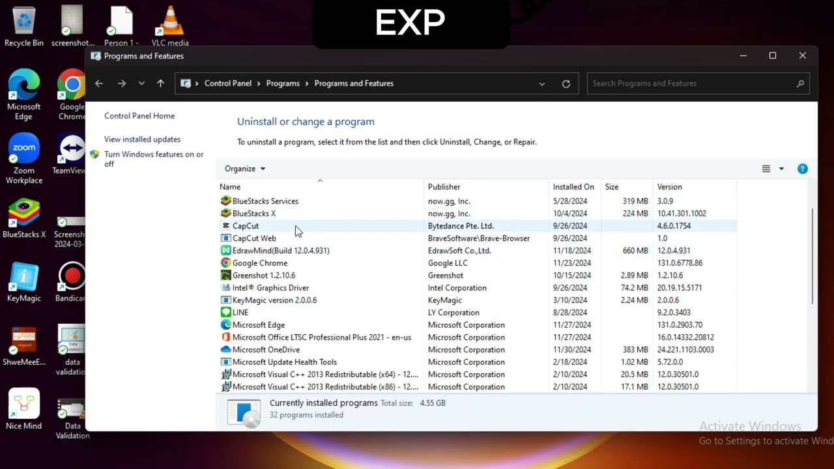Sort list by Version column header

click(x=695, y=187)
